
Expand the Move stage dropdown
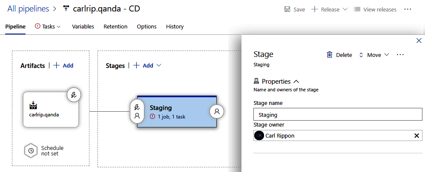tap(374, 55)
